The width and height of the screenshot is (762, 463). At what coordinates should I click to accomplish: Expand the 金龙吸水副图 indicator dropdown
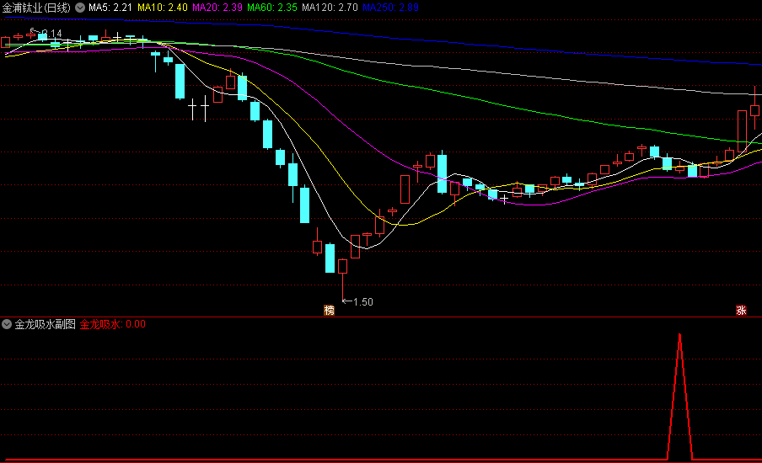click(7, 324)
